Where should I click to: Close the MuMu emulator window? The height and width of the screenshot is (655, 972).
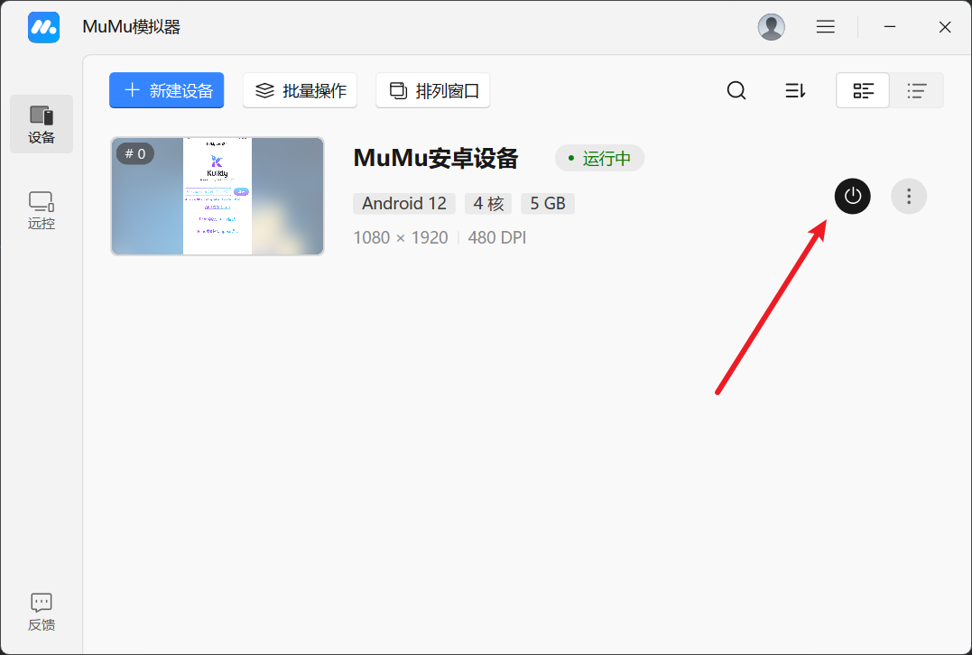945,27
